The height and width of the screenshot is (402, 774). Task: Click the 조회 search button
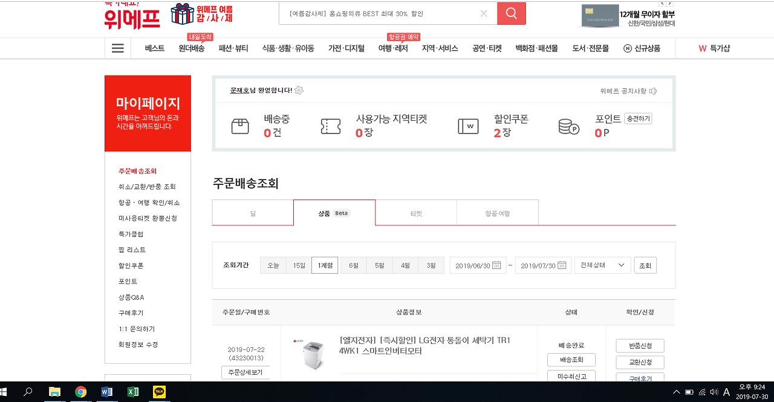[645, 265]
